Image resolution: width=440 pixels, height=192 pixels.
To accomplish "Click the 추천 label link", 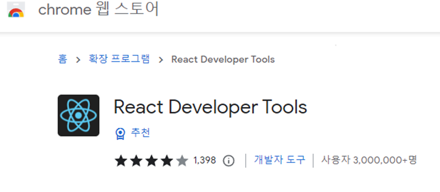I will (x=140, y=133).
